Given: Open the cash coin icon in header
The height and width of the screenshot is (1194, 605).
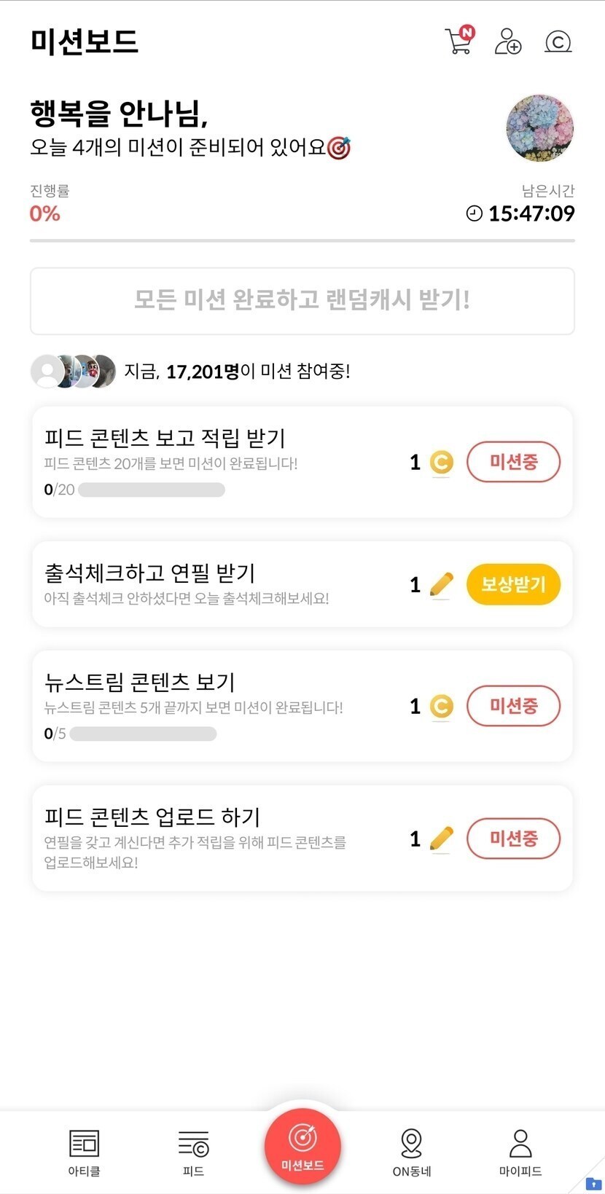Looking at the screenshot, I should (x=558, y=42).
